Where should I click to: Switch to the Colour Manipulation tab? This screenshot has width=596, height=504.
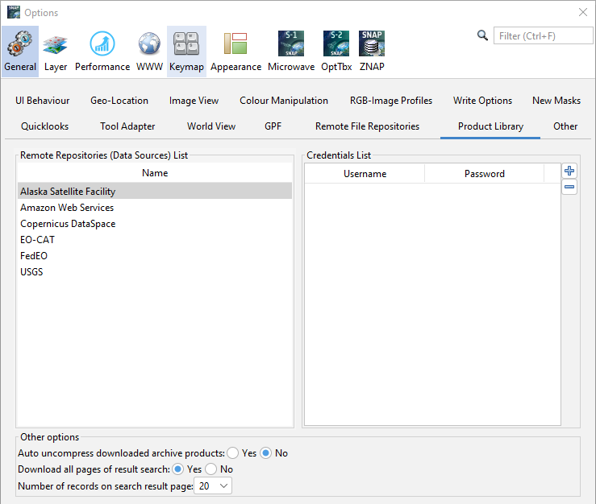click(284, 101)
